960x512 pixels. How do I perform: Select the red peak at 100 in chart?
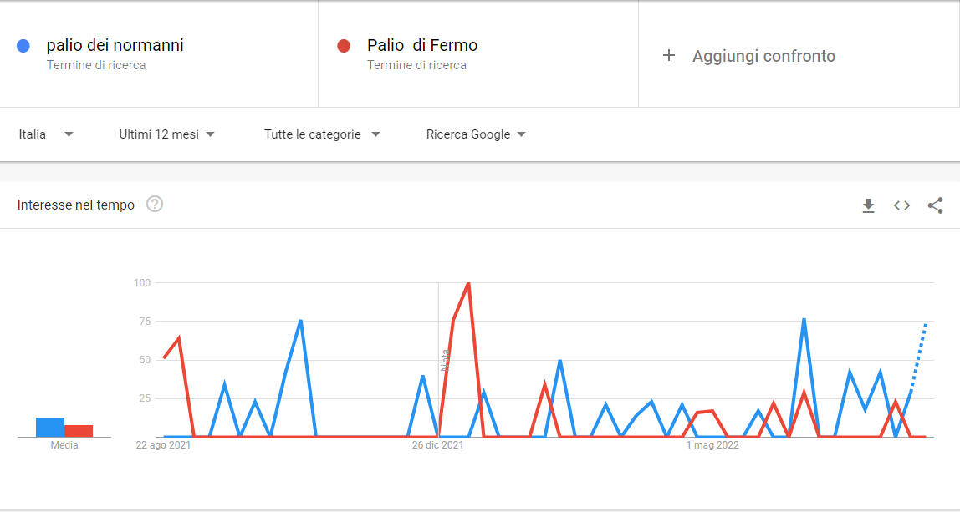click(x=468, y=283)
